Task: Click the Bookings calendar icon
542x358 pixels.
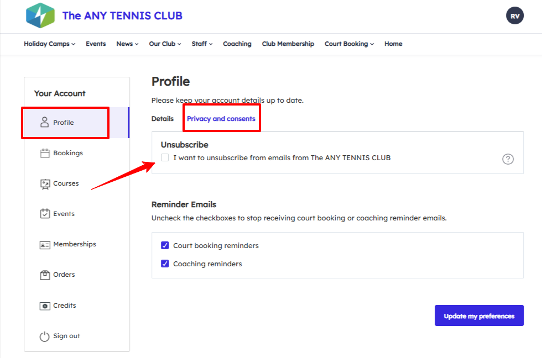Action: (45, 153)
